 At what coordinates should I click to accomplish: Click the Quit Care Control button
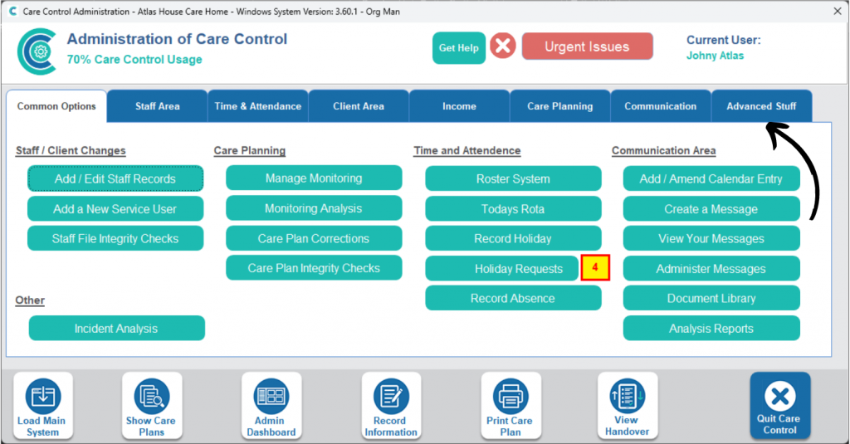click(x=780, y=406)
